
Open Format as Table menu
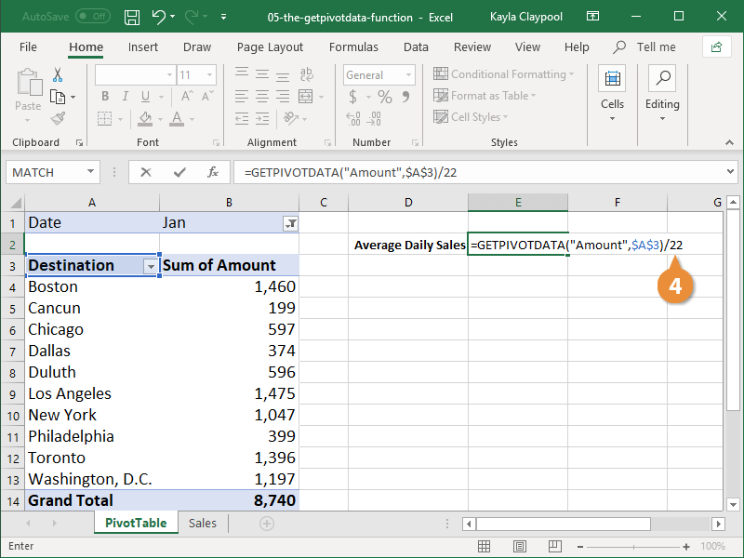[x=485, y=96]
